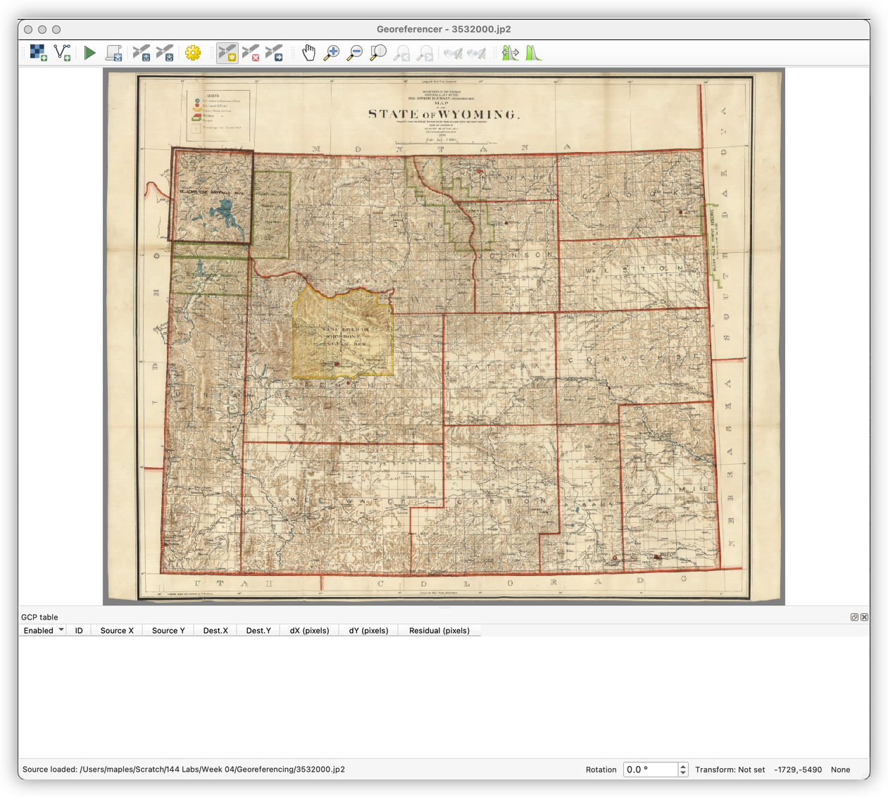The width and height of the screenshot is (888, 797).
Task: Increase rotation with stepper up arrow
Action: pos(683,766)
